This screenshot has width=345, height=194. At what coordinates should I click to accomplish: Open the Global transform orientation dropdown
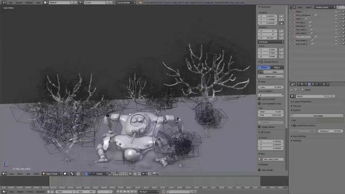[101, 174]
